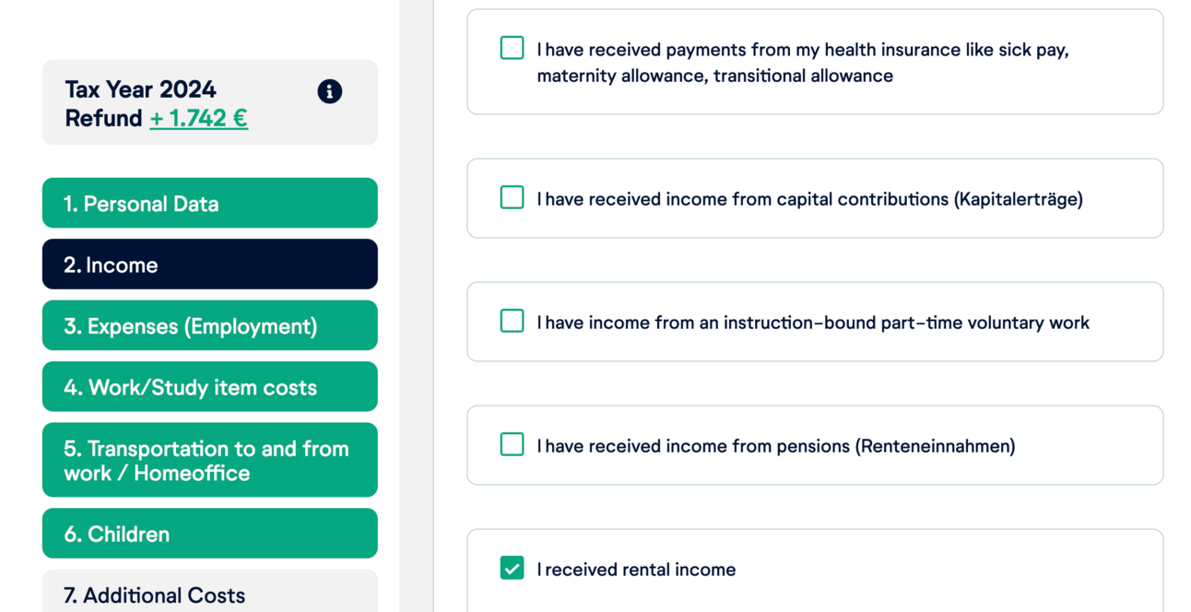Check the part-time voluntary work checkbox

512,322
